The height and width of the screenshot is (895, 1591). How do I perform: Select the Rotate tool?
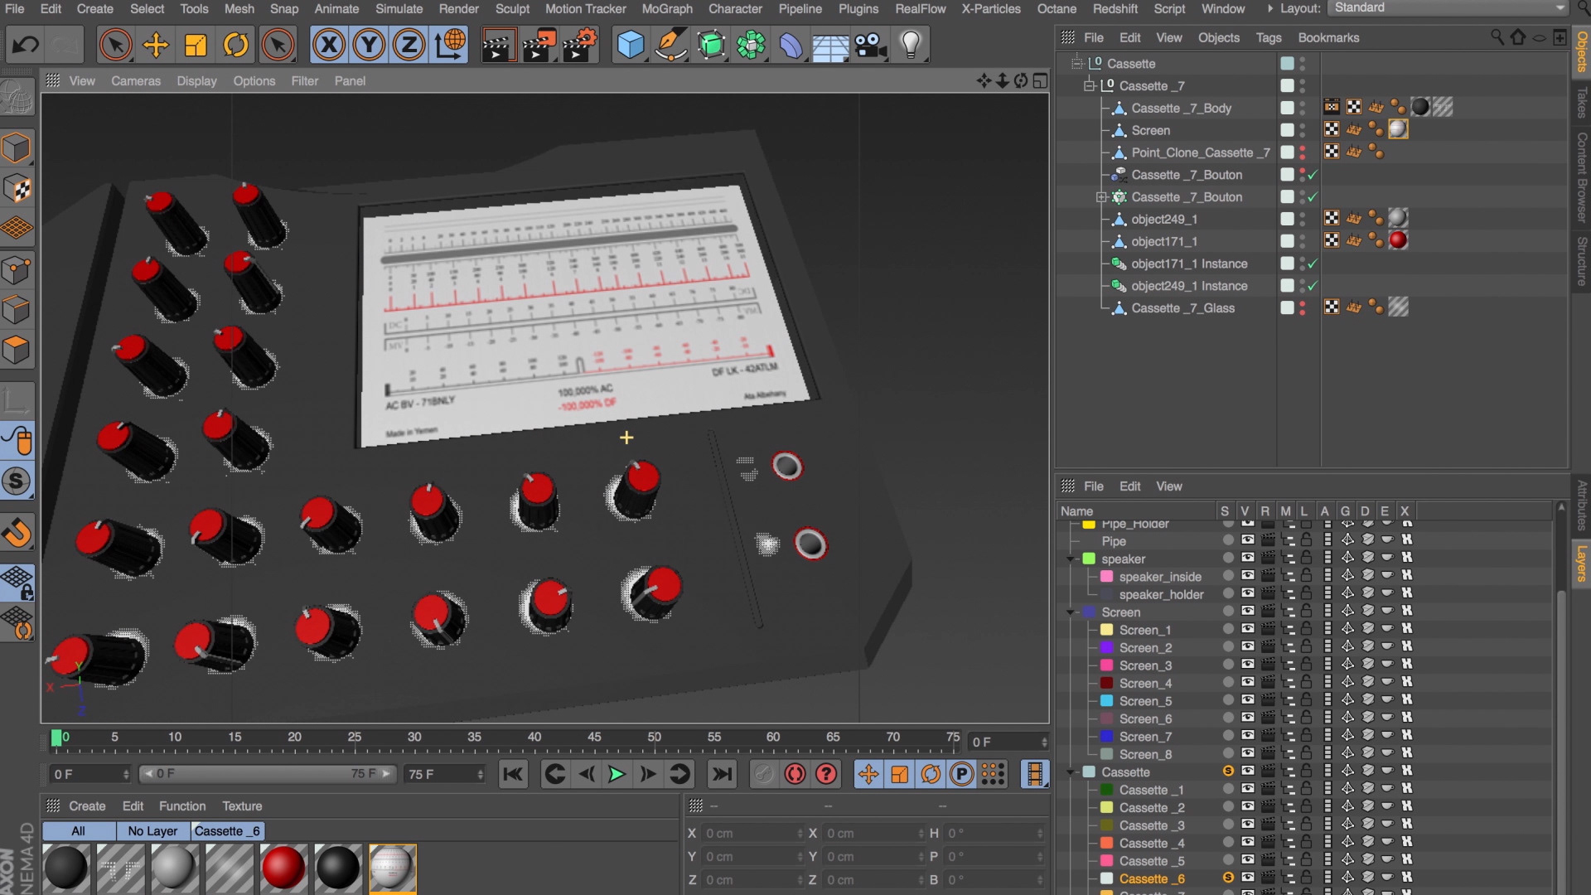pos(235,45)
